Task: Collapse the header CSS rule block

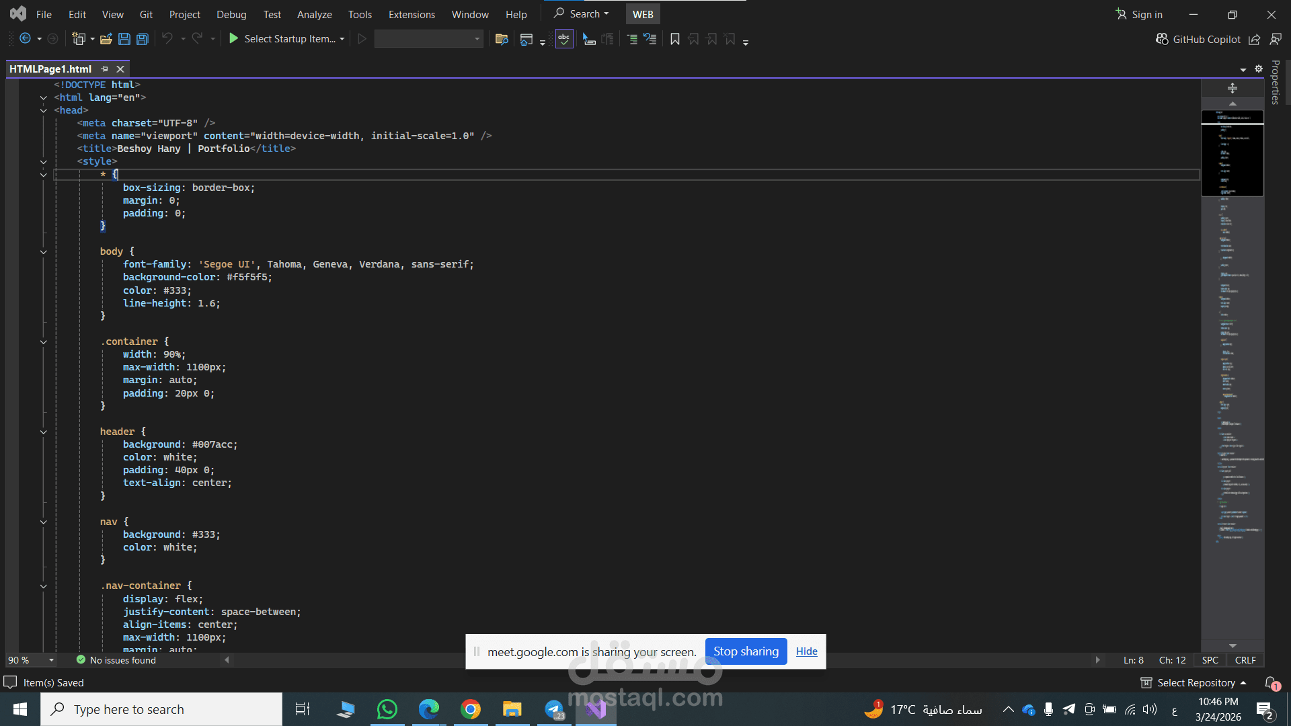Action: point(44,432)
